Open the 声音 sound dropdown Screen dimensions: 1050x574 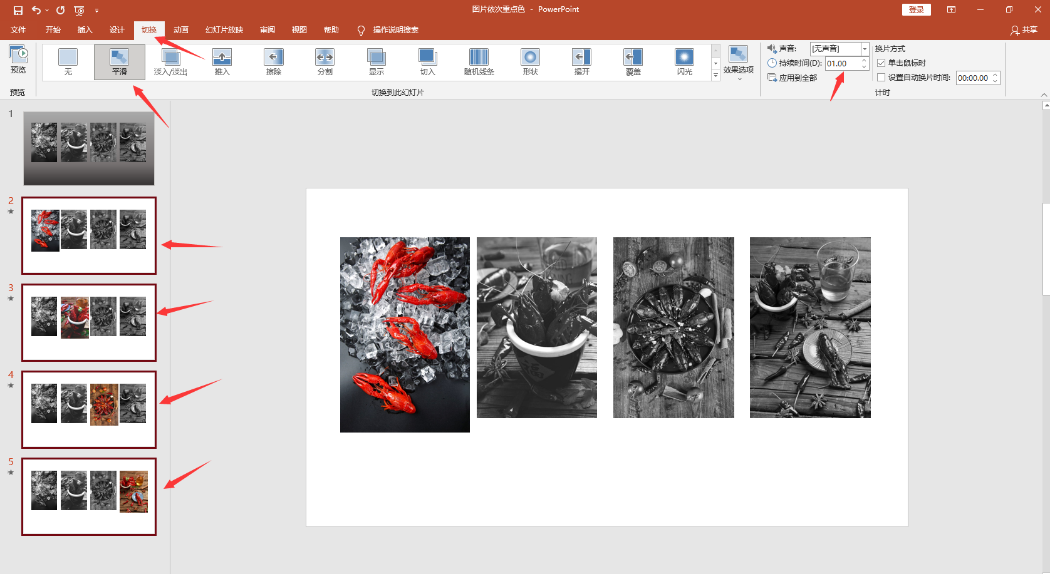click(865, 49)
